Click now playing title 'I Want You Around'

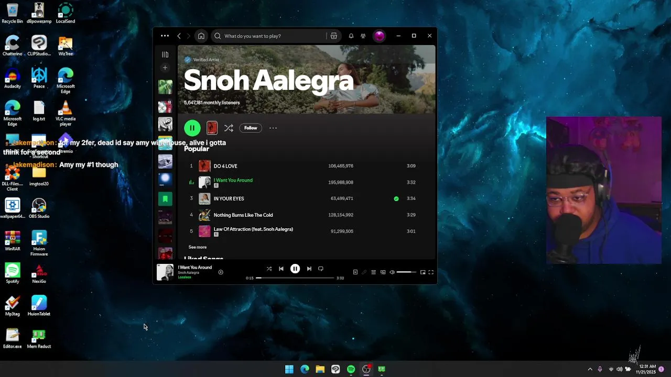(x=194, y=268)
